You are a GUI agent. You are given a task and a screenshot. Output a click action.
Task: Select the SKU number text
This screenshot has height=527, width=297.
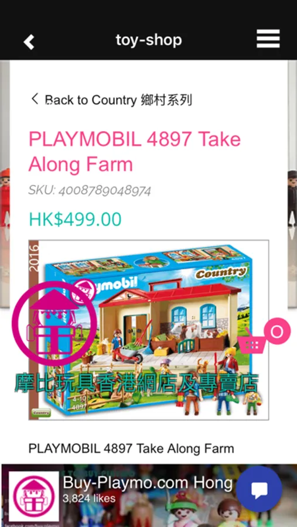pos(105,191)
